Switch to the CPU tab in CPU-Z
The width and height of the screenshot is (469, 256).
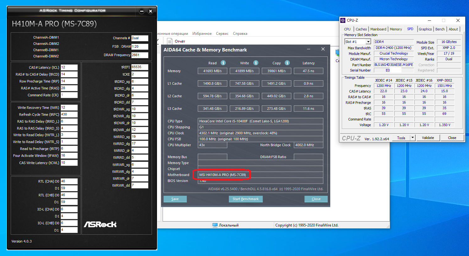(x=347, y=29)
